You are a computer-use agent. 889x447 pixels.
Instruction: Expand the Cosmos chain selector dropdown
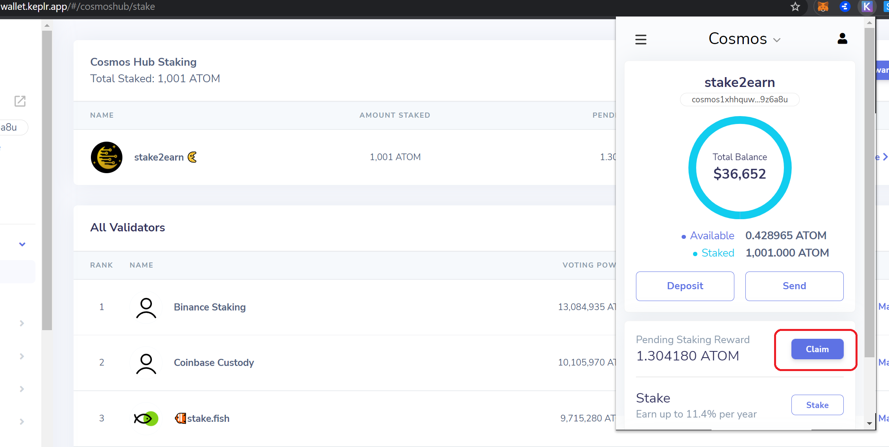coord(744,39)
